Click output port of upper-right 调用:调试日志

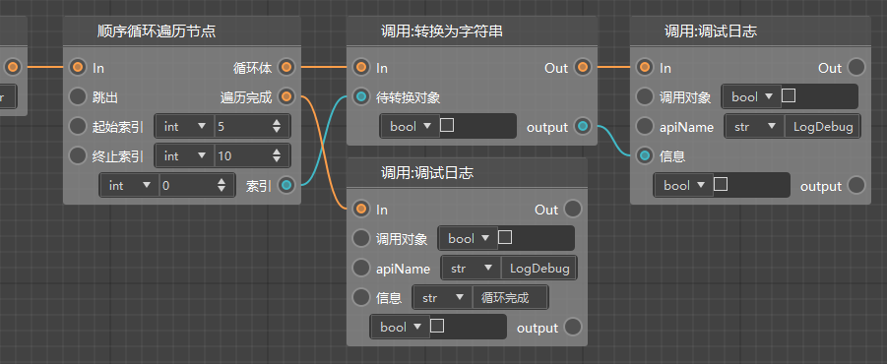coord(856,185)
